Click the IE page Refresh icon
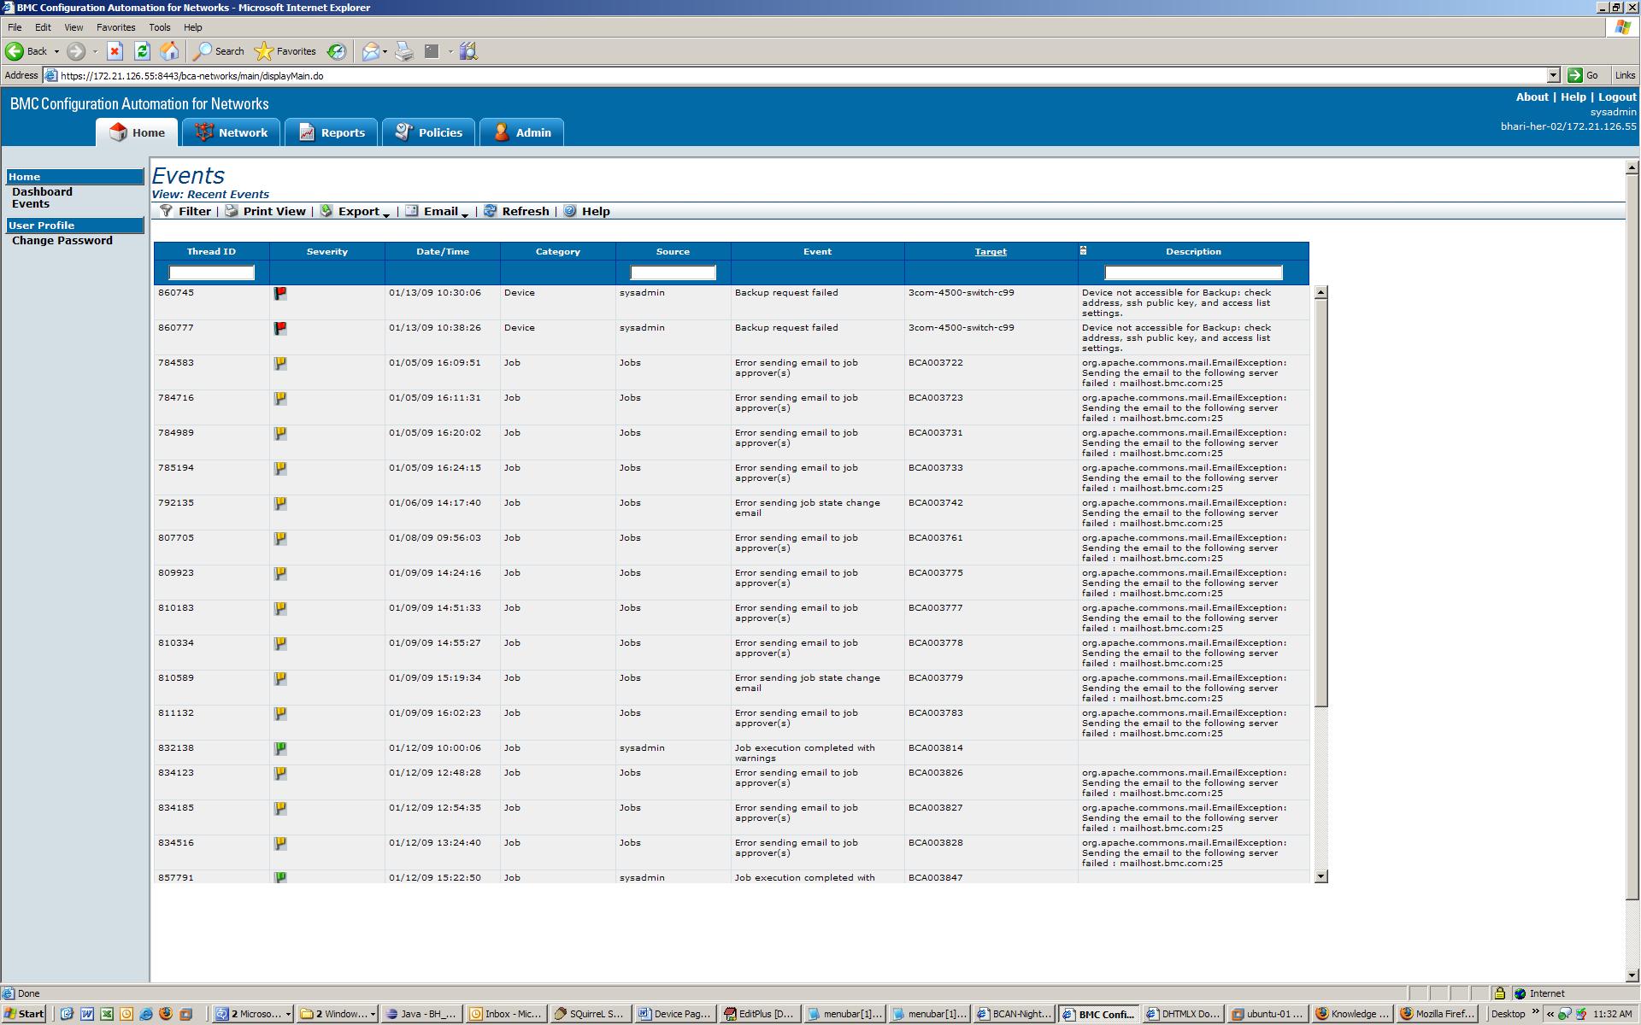The width and height of the screenshot is (1641, 1025). click(142, 51)
